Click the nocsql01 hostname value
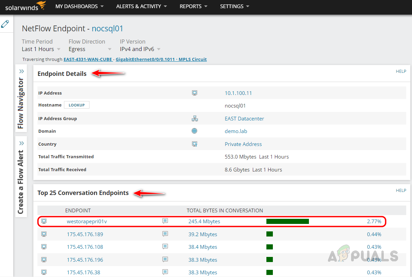Viewport: 412px width, 277px height. [235, 105]
